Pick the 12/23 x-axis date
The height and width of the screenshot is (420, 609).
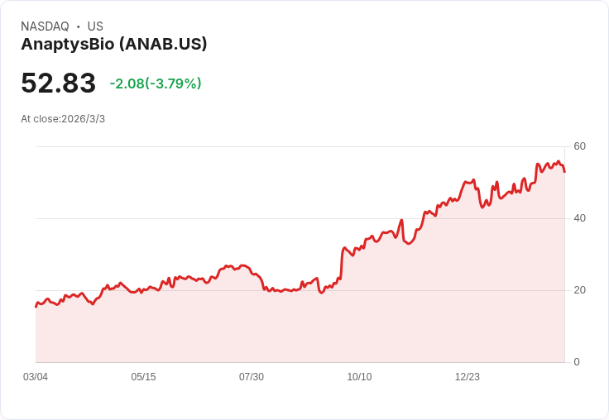[468, 377]
